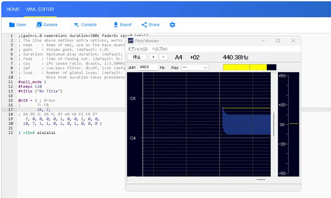Click the Export download icon

coord(116,25)
